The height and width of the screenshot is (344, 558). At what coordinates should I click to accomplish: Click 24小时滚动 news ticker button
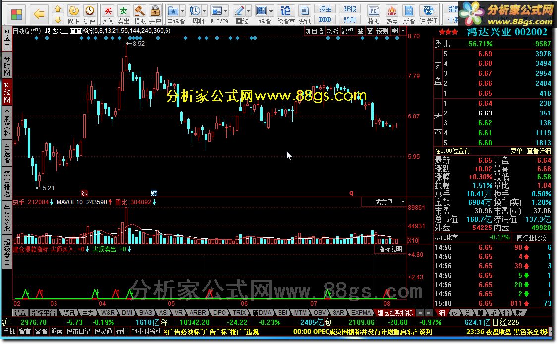(x=146, y=332)
